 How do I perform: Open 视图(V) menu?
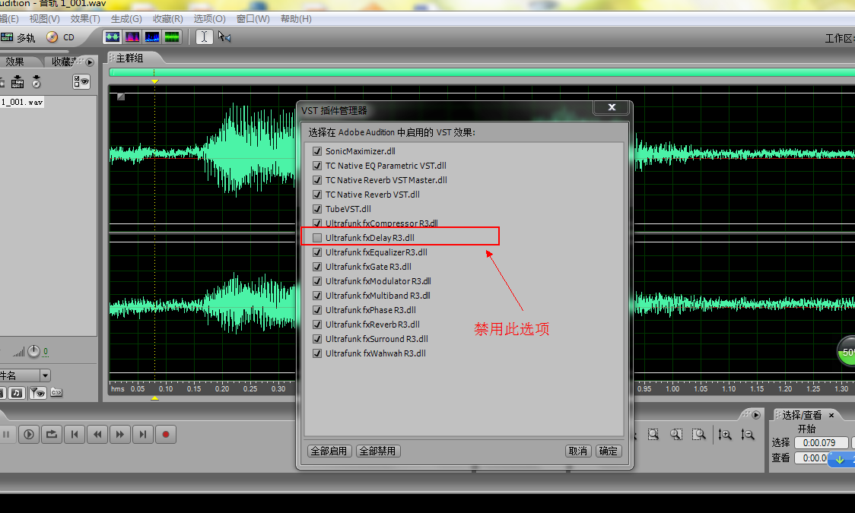tap(45, 18)
